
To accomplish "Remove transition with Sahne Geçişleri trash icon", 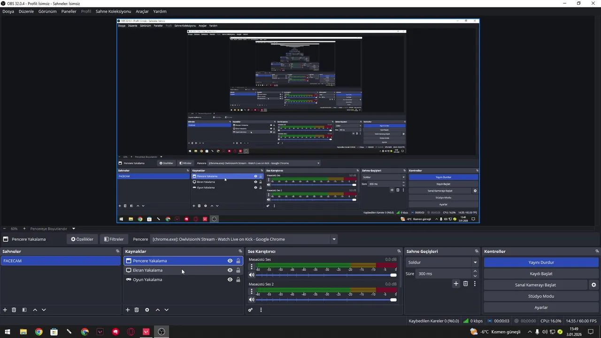I will pos(466,284).
